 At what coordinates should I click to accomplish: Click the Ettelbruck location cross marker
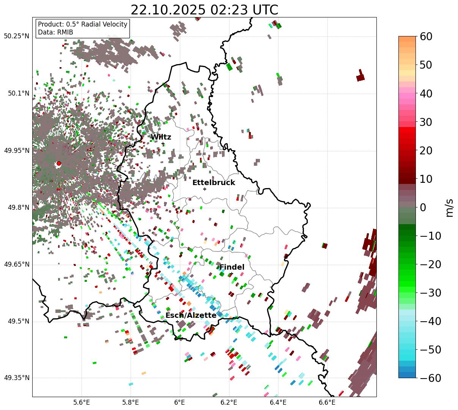click(205, 189)
